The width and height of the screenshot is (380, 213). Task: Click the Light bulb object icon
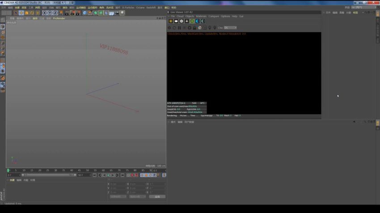[x=122, y=13]
